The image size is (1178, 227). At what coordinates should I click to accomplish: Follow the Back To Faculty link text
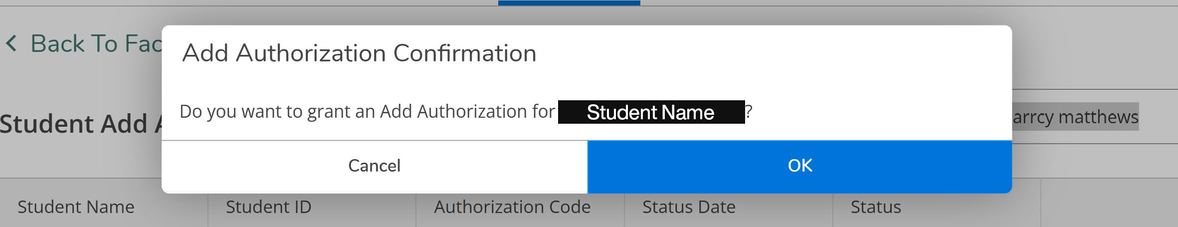pyautogui.click(x=96, y=44)
